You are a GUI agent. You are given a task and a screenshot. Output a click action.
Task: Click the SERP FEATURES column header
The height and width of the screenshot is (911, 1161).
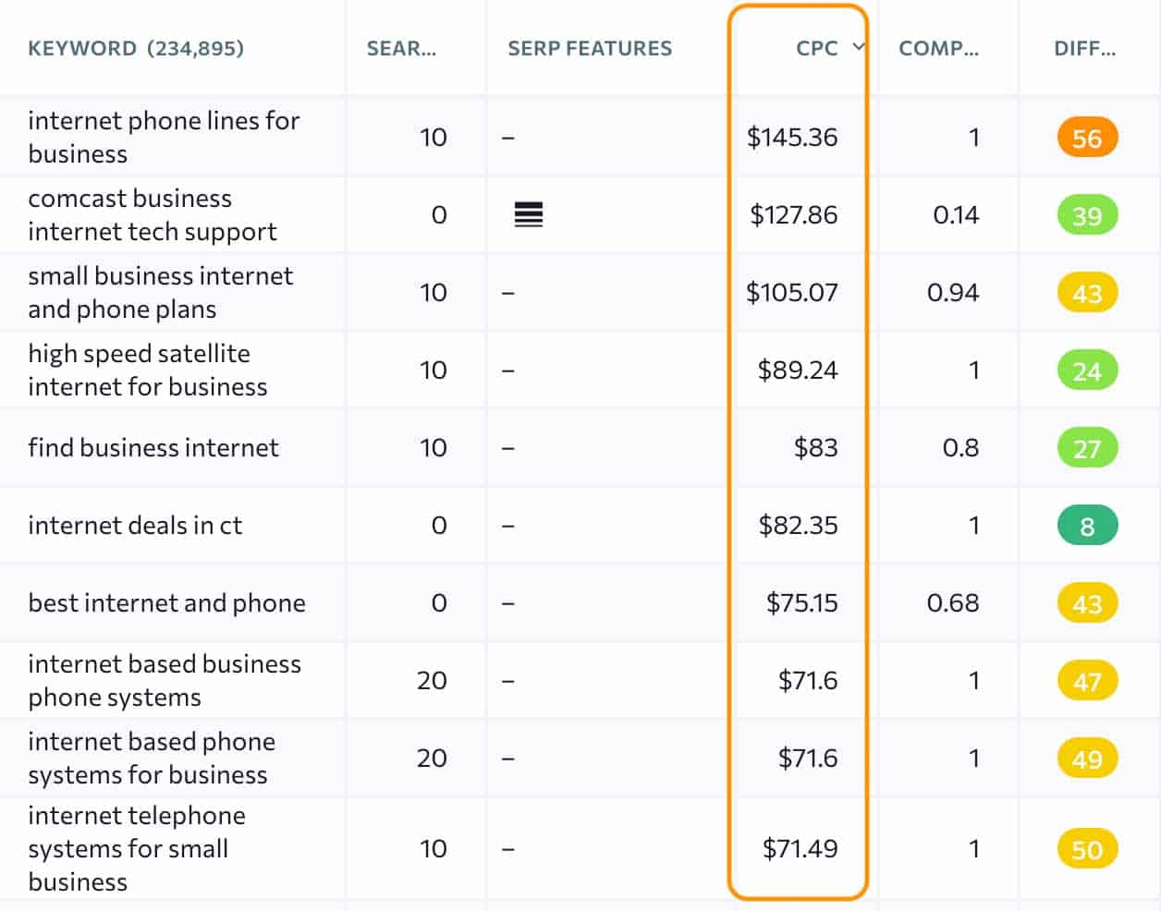tap(590, 48)
